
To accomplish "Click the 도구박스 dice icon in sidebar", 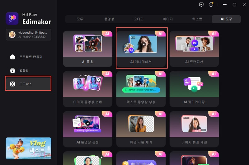I will (12, 84).
